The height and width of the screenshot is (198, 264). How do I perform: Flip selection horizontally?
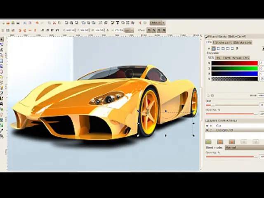pos(30,30)
